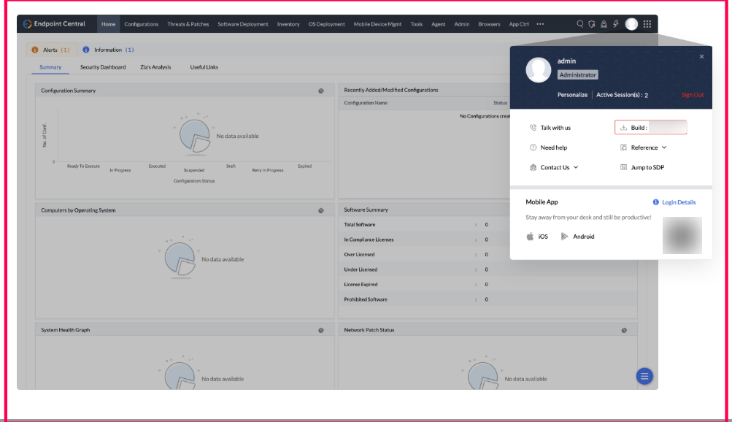
Task: Open the Inventory menu
Action: (x=288, y=24)
